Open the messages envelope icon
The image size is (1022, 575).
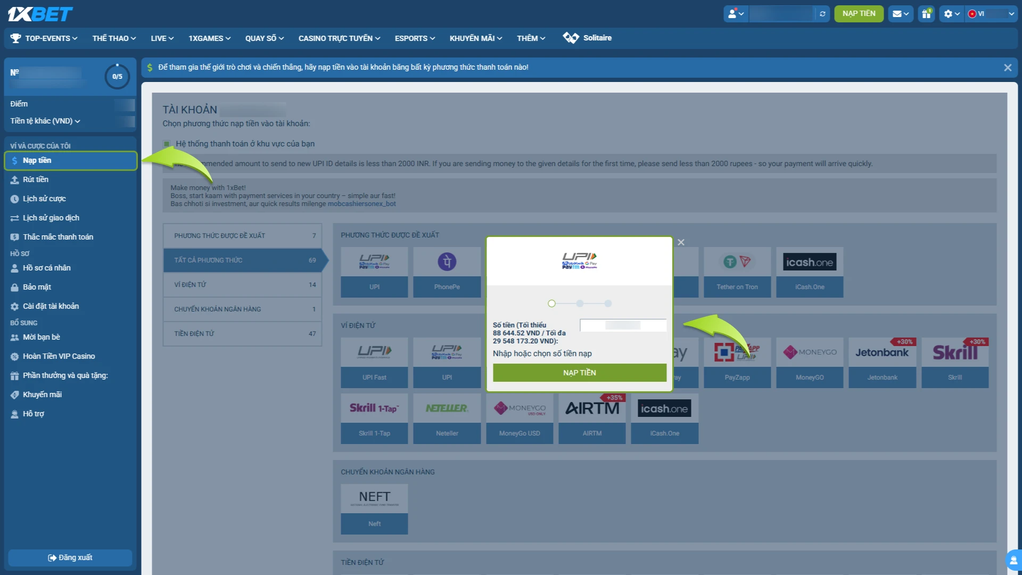coord(900,14)
